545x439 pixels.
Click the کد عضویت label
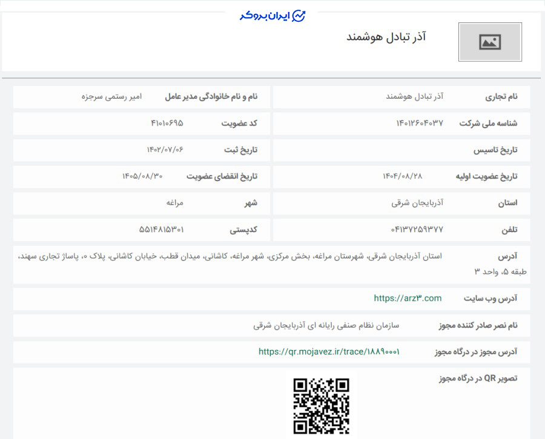coord(239,123)
